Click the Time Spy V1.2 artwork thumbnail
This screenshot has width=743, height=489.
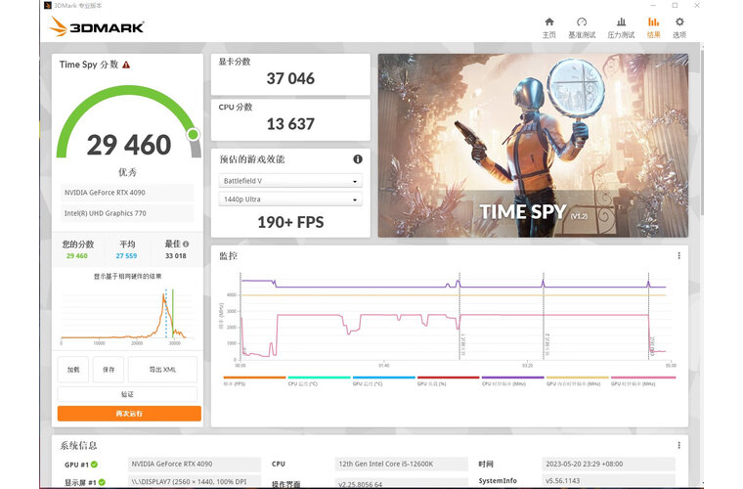coord(533,146)
